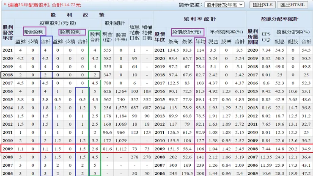Click cash total value 81.6
The height and width of the screenshot is (176, 313).
click(x=107, y=149)
